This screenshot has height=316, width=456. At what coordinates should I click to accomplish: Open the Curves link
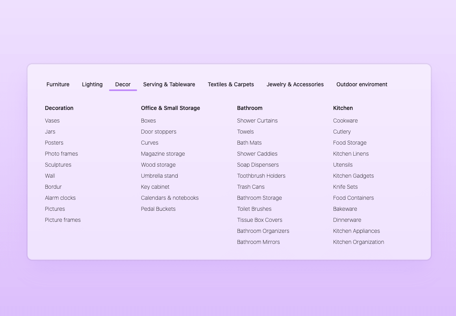point(150,143)
